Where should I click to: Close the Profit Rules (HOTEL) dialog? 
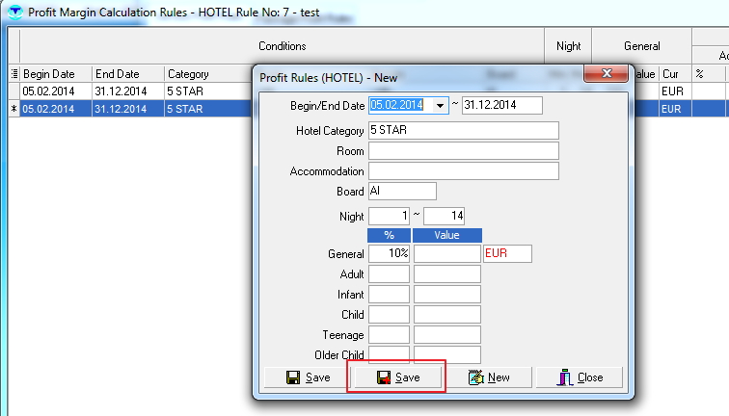coord(605,74)
